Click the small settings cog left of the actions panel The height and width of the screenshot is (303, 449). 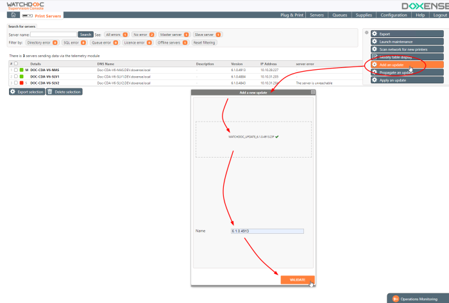[x=366, y=33]
